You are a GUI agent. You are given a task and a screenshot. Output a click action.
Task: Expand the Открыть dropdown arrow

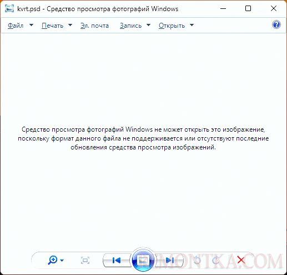tap(192, 25)
